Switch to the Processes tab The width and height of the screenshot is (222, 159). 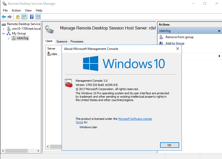tap(77, 41)
